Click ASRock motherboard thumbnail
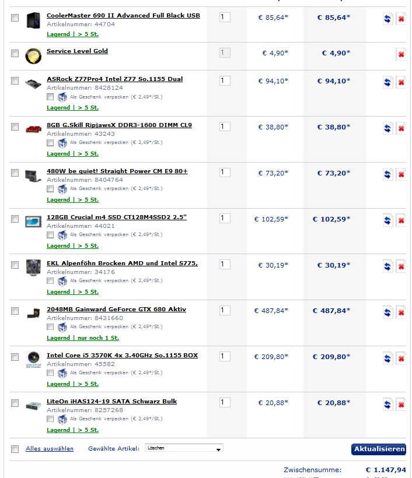This screenshot has height=478, width=412. coord(33,83)
